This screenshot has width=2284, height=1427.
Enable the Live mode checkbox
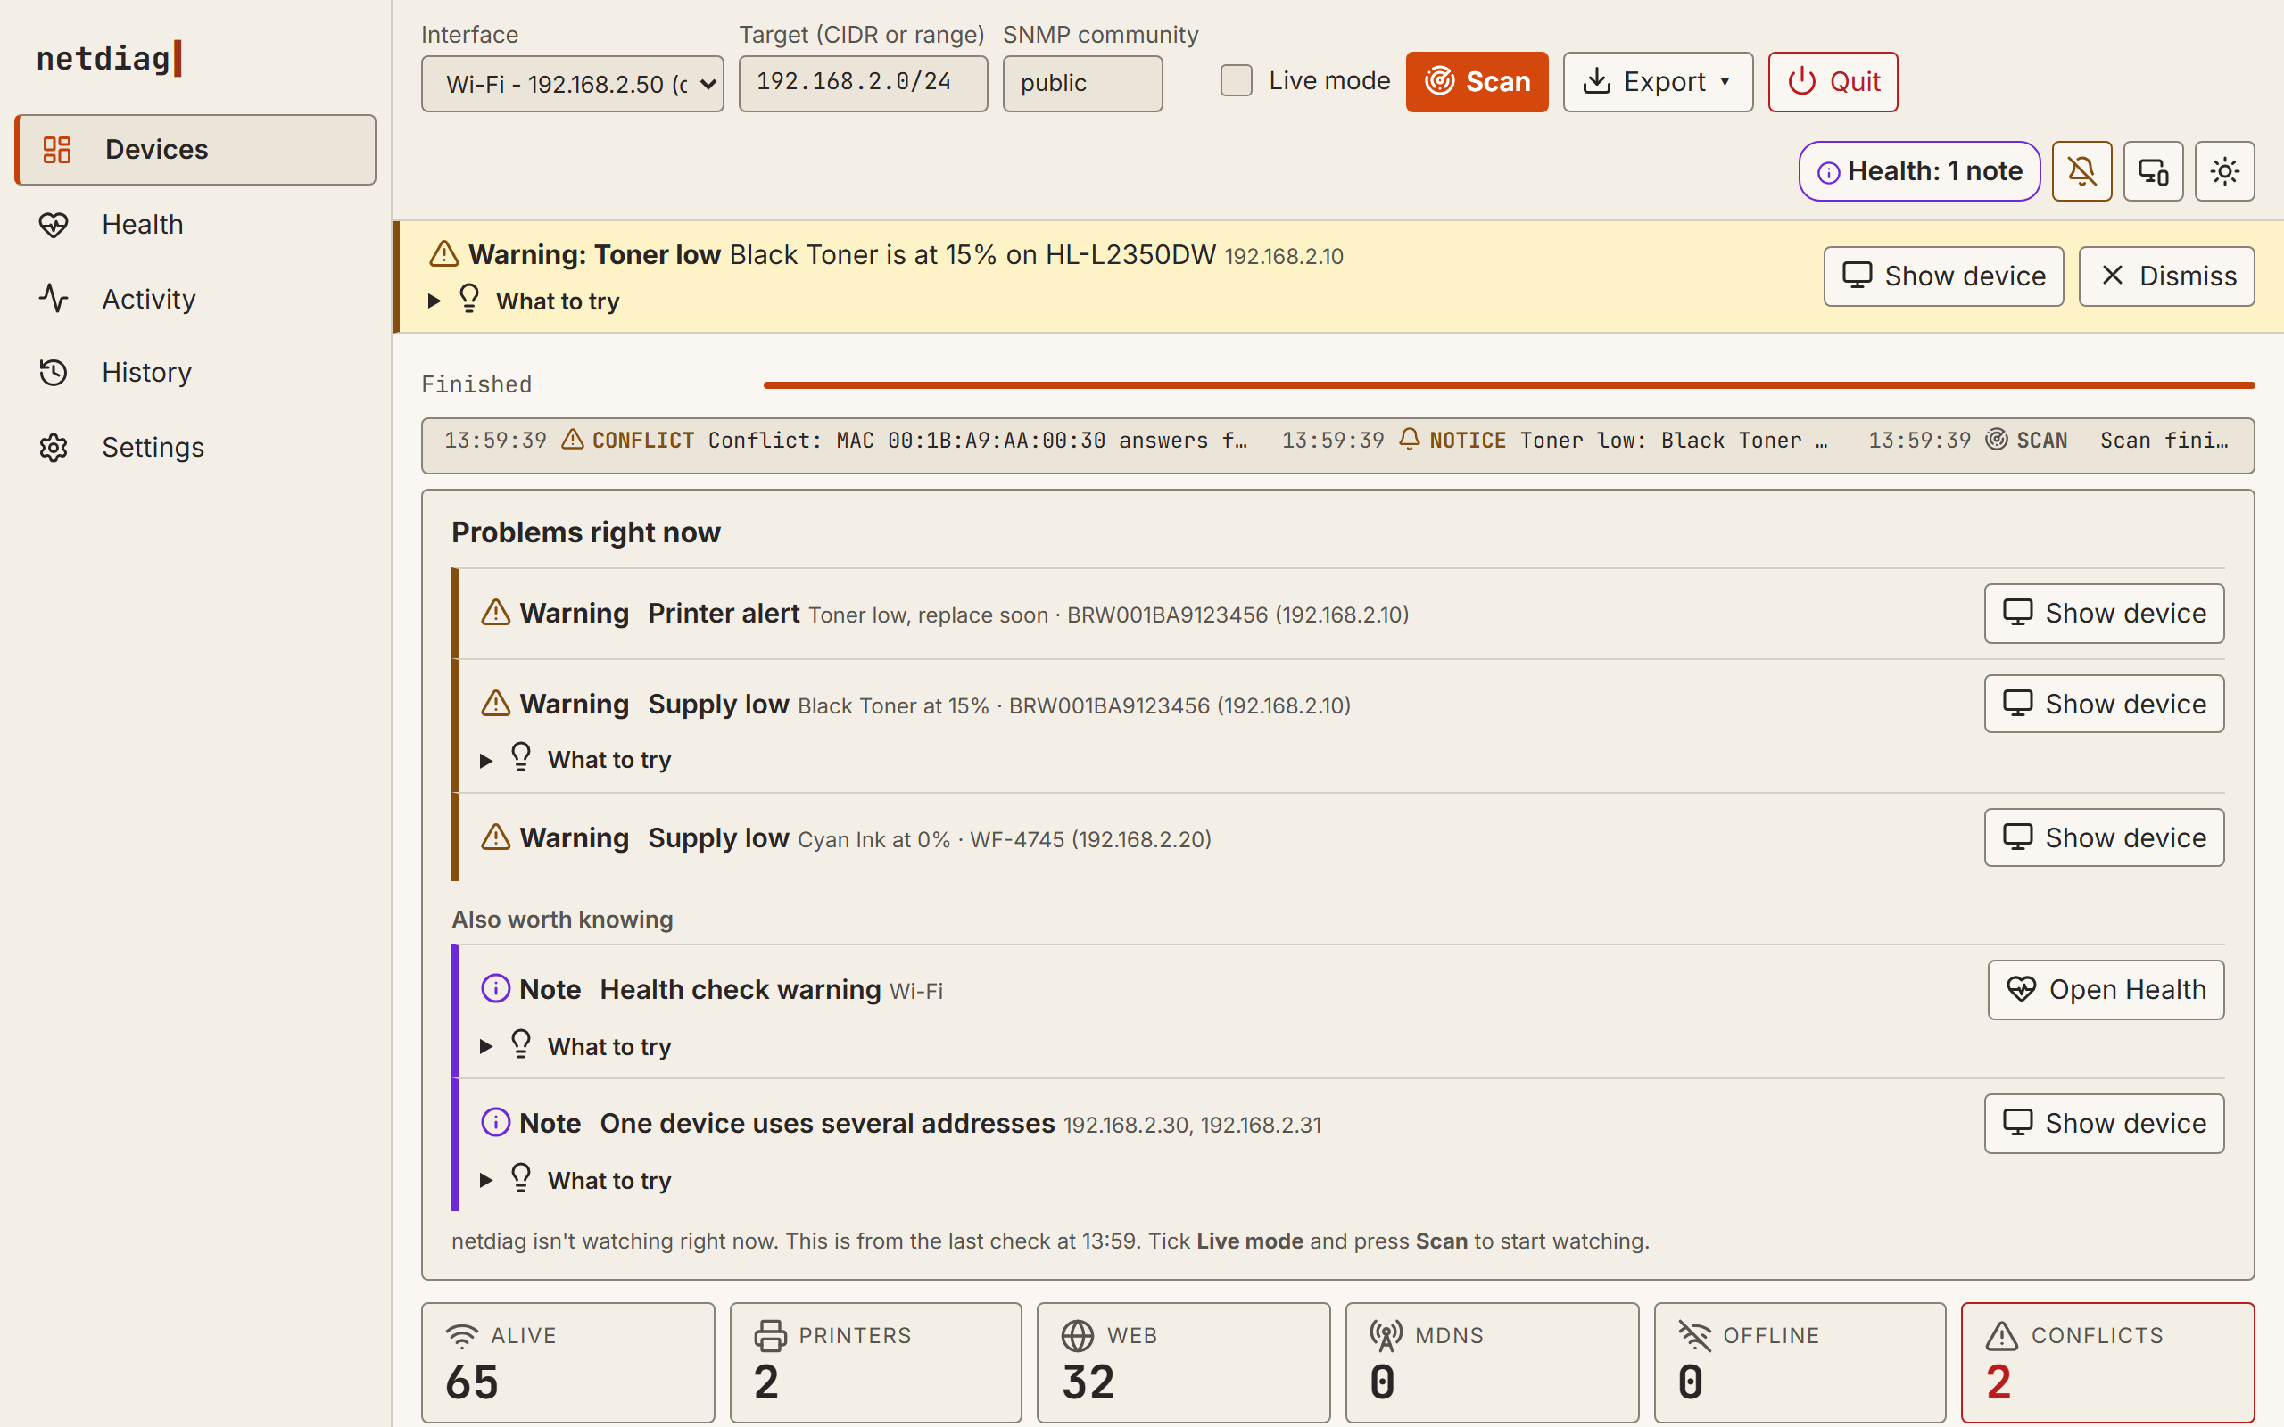pyautogui.click(x=1237, y=81)
